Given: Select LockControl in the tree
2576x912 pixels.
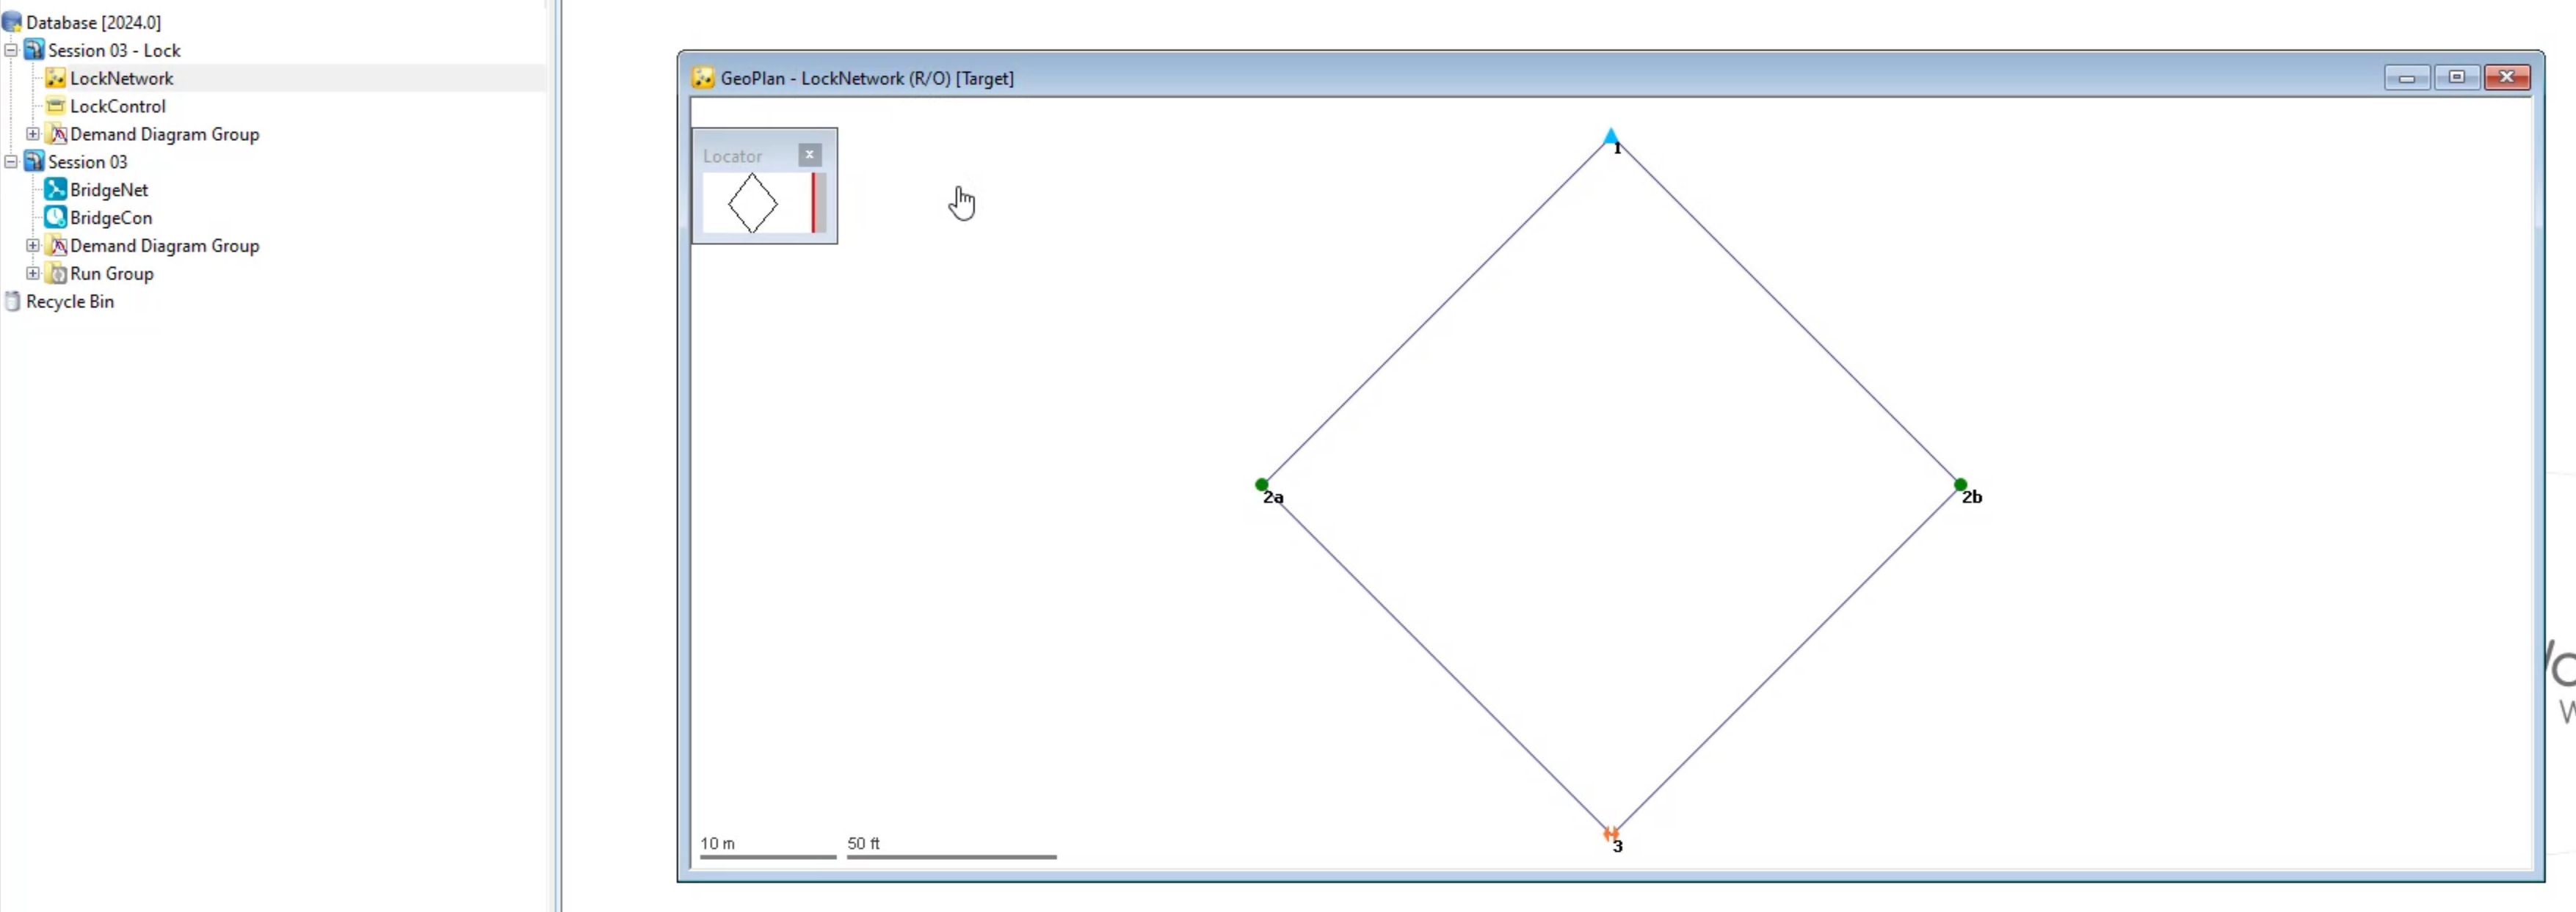Looking at the screenshot, I should 117,106.
